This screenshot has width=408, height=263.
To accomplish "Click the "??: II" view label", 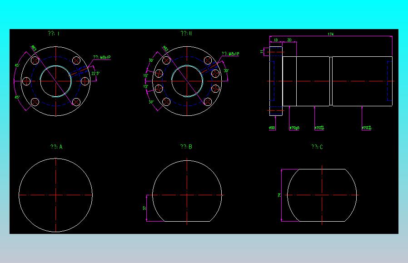I will [x=186, y=33].
